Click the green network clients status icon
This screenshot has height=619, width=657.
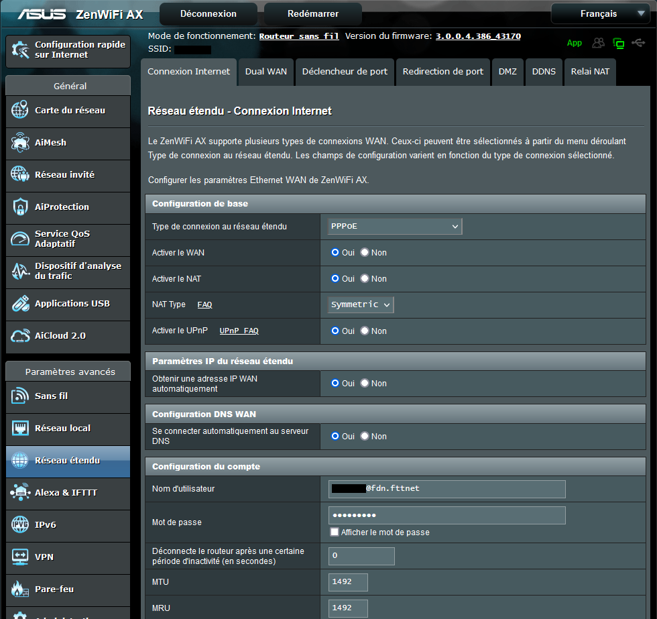point(618,43)
